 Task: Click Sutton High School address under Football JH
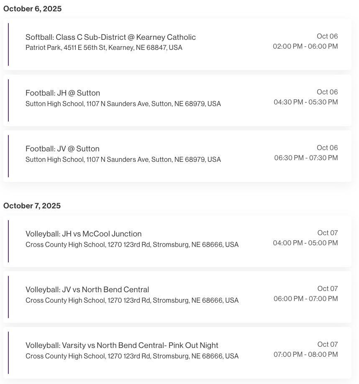pos(123,104)
